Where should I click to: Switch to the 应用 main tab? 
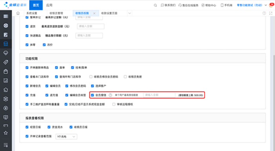point(49,5)
